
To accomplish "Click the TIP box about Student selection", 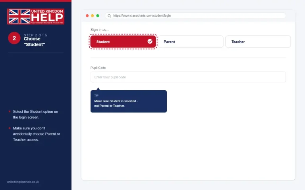I will (129, 101).
